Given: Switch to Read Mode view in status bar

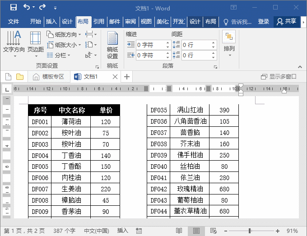Looking at the screenshot, I should pos(179,231).
